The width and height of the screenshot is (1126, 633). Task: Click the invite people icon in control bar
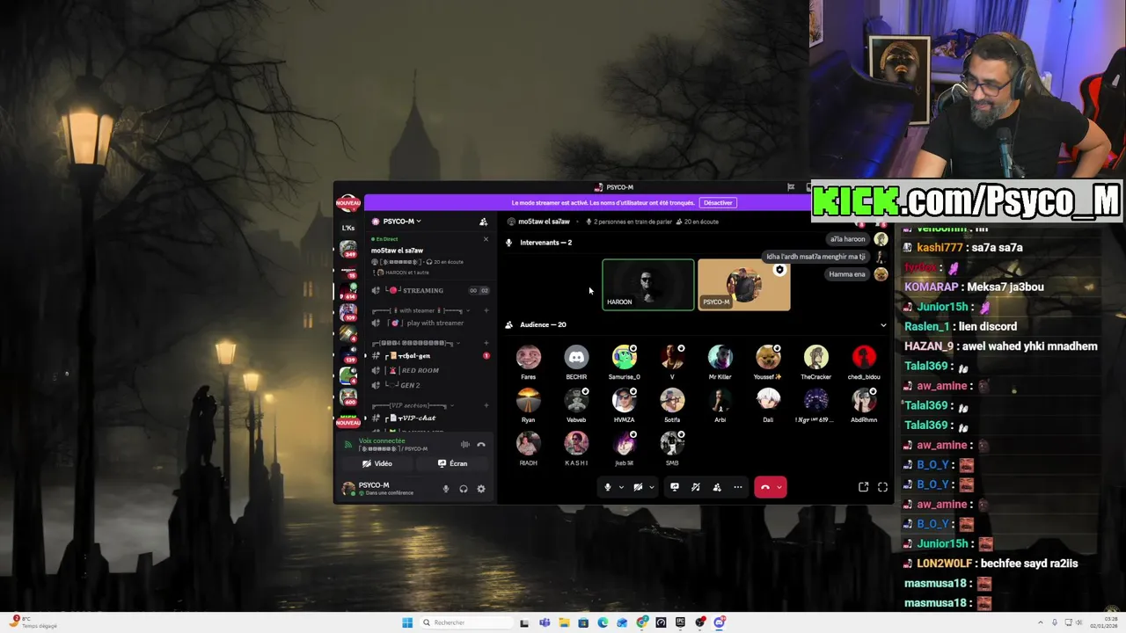(x=717, y=487)
